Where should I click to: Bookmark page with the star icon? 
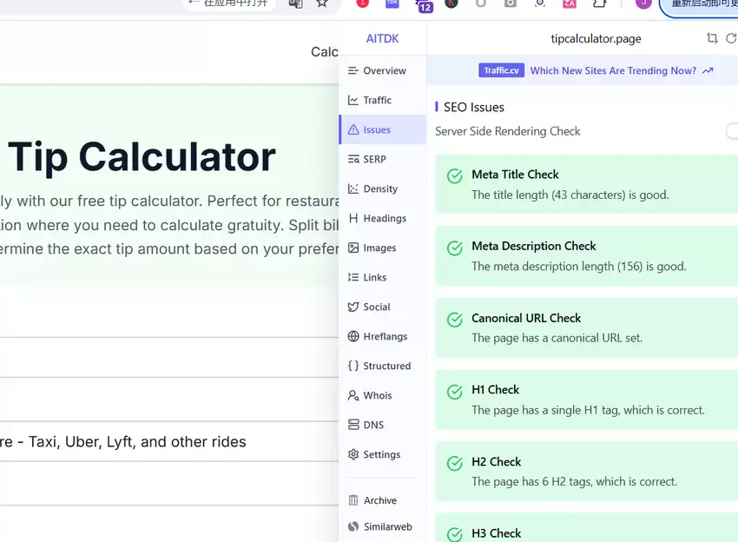tap(322, 3)
